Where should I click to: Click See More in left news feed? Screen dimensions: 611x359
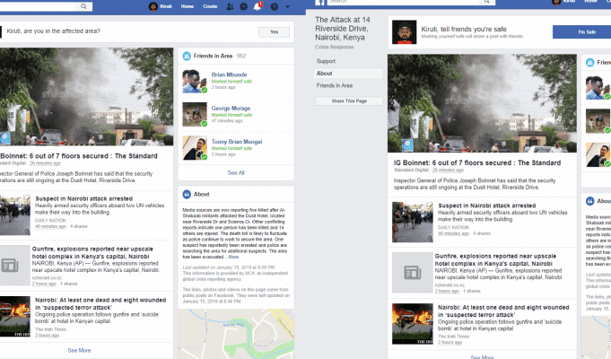79,350
